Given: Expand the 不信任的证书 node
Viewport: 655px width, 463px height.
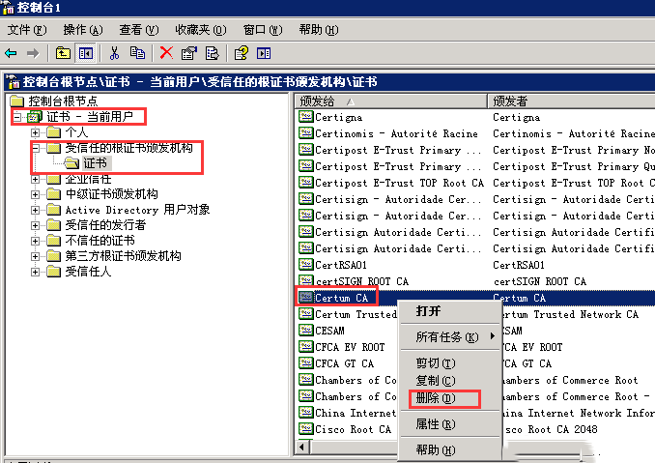Looking at the screenshot, I should (35, 241).
